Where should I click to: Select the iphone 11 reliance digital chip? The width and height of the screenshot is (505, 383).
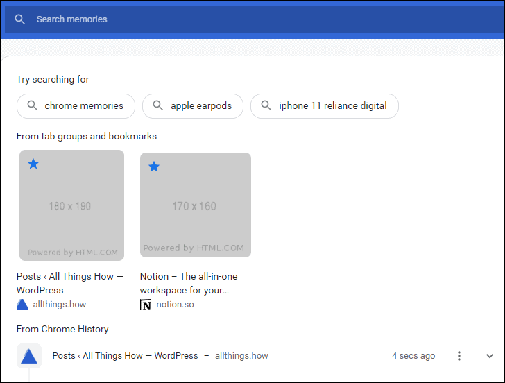click(325, 106)
